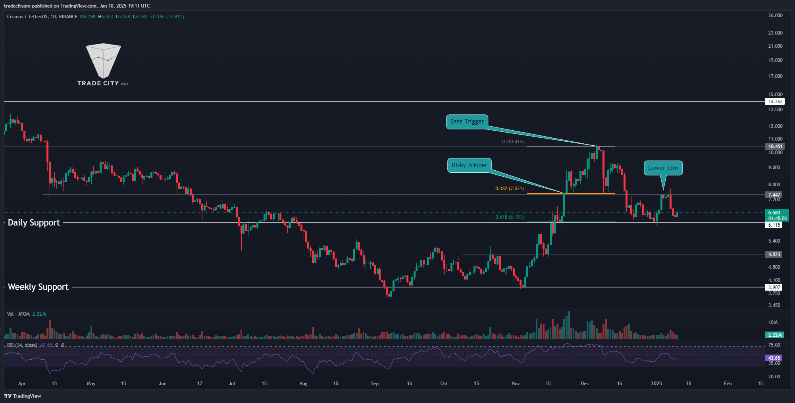Select the Safe Trigger callout
The height and width of the screenshot is (403, 795).
coord(467,121)
